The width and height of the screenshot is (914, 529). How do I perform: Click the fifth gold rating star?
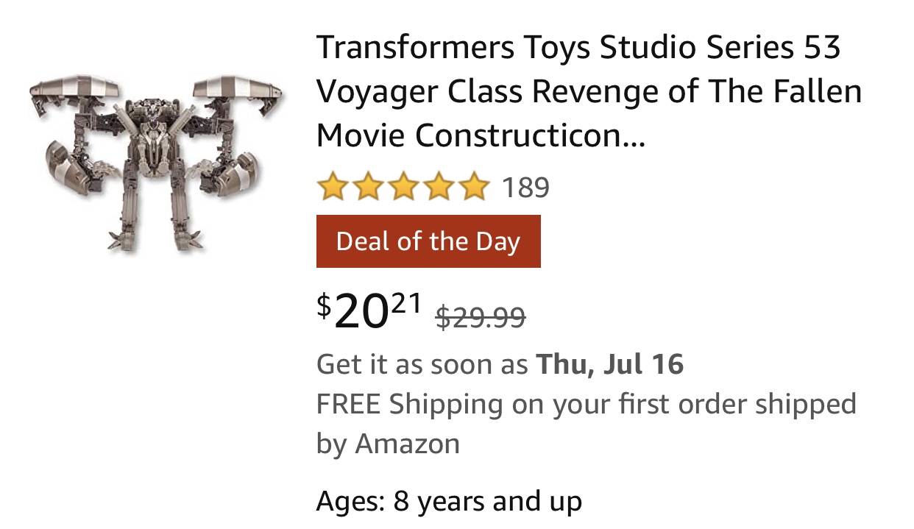(472, 188)
